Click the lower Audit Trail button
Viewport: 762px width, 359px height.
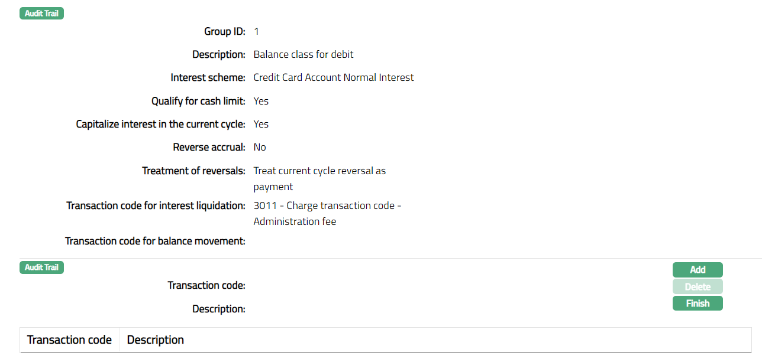(41, 267)
